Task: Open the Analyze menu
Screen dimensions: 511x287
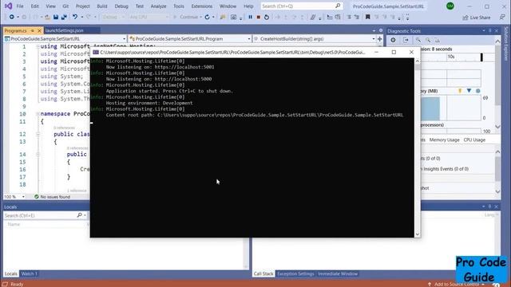Action: click(x=158, y=6)
